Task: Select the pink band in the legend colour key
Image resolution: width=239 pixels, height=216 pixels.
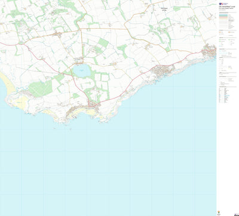Action: [223, 17]
